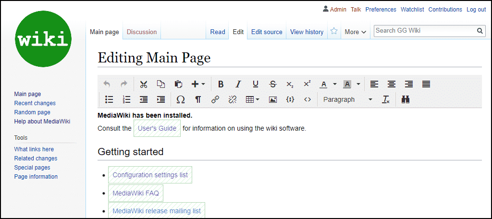
Task: Switch to the Main page tab
Action: click(x=104, y=32)
